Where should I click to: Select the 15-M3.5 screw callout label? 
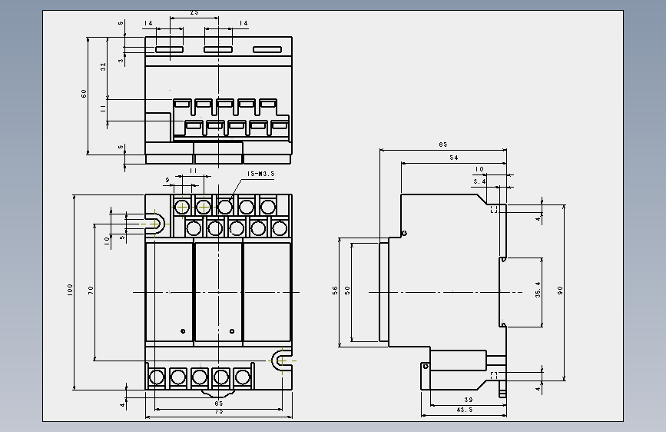click(261, 174)
